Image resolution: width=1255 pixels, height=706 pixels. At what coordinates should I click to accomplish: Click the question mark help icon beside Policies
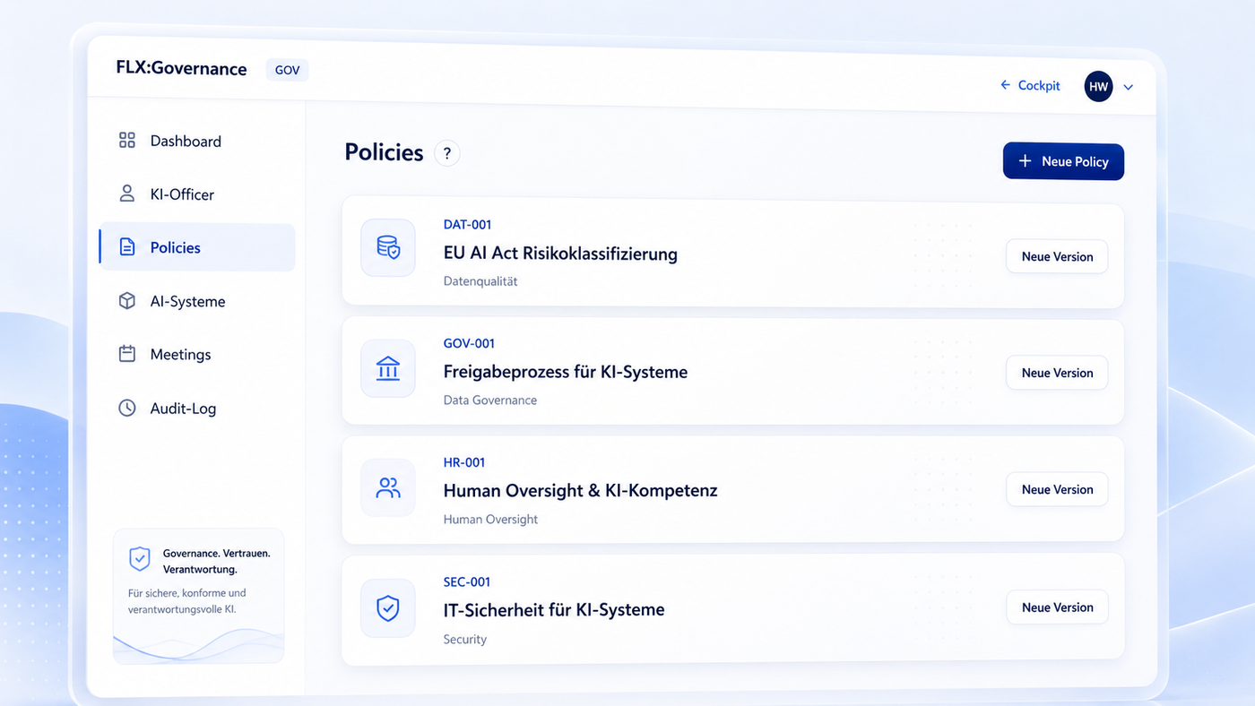tap(447, 153)
